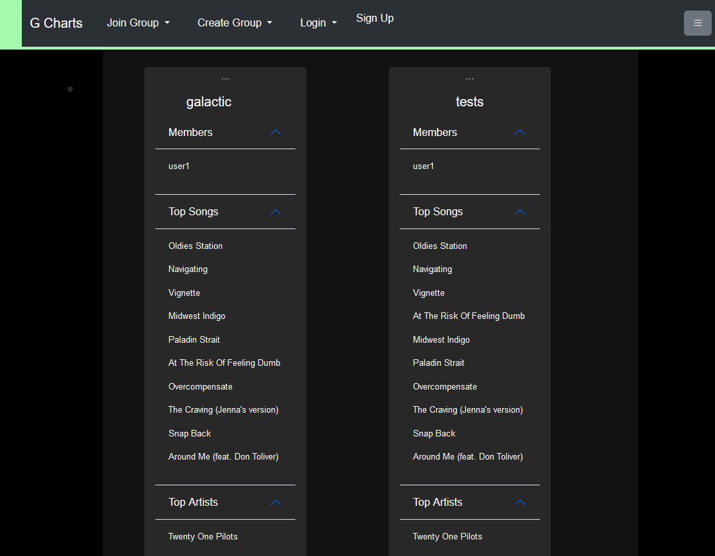Click the ellipsis above galactic group
Screen dimensions: 715x556
tap(225, 79)
